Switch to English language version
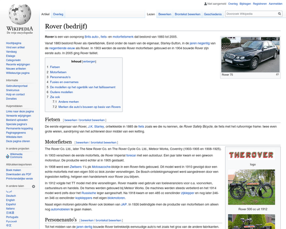Image resolution: width=286 pixels, height=229 pixels. pos(11,200)
